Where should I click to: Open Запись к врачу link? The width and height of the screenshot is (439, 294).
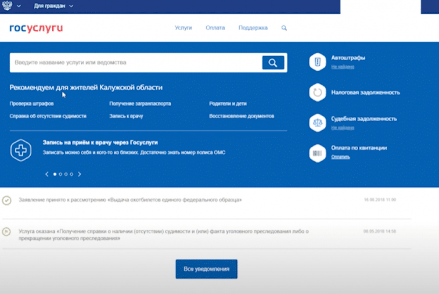(x=126, y=116)
